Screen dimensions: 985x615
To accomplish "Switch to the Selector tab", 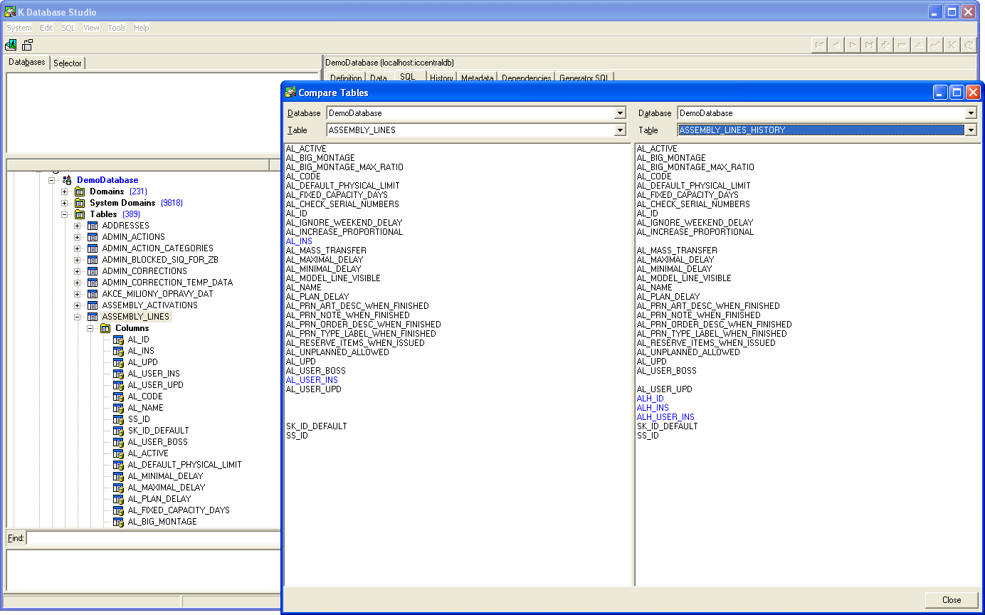I will (68, 63).
